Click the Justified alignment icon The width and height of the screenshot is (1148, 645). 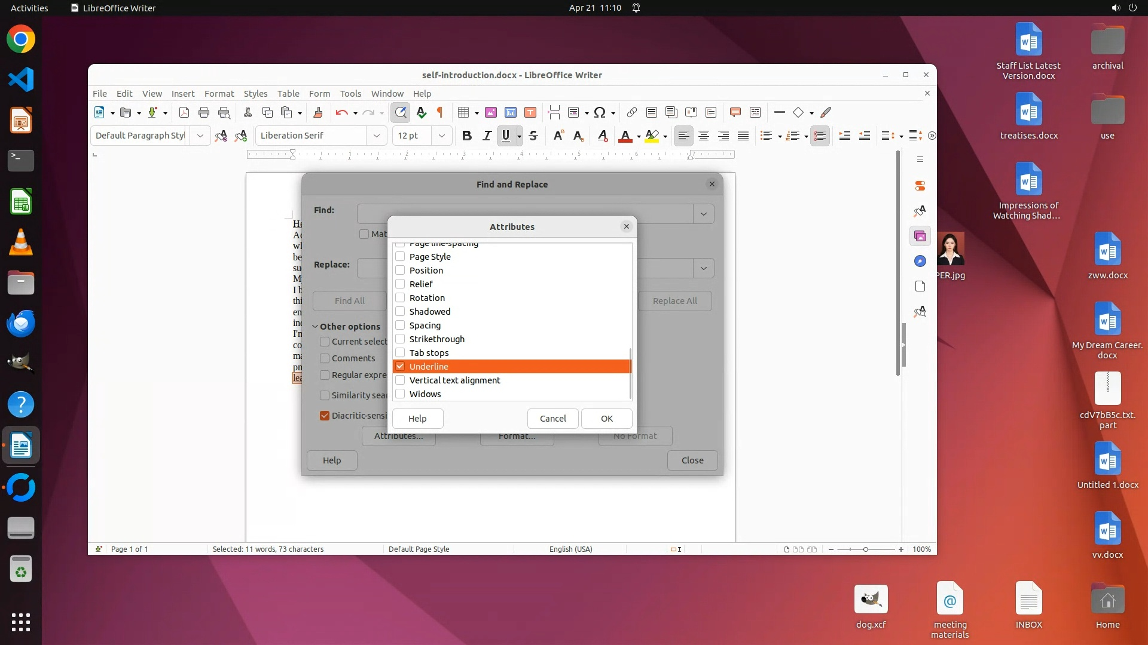pyautogui.click(x=743, y=136)
